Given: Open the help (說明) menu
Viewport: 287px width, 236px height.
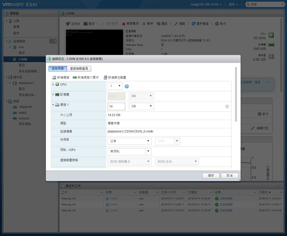Looking at the screenshot, I should tap(233, 4).
